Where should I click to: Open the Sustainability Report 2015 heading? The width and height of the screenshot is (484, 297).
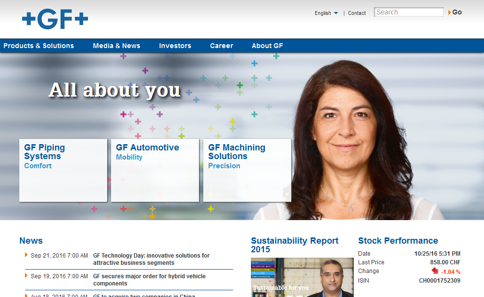coord(295,245)
